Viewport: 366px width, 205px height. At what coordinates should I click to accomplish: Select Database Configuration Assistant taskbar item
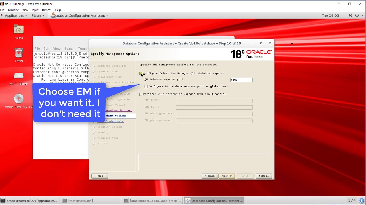pos(214,201)
